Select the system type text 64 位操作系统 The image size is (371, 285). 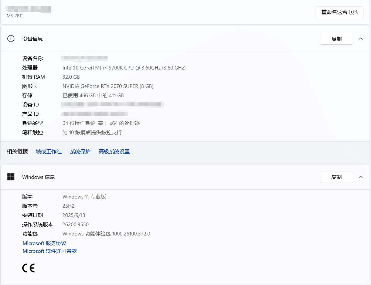click(x=79, y=123)
